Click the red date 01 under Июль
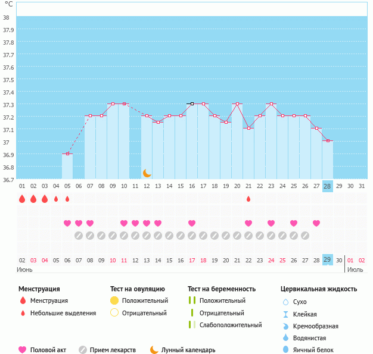The image size is (373, 354). 350,260
